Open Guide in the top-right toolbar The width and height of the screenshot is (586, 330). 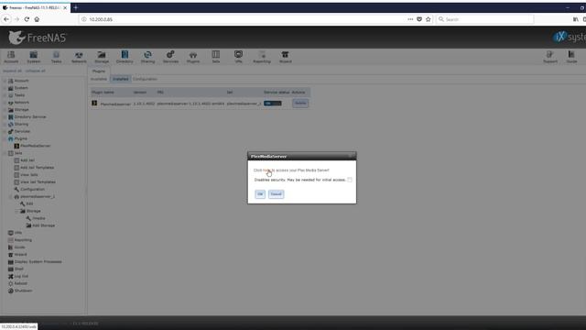pos(571,57)
